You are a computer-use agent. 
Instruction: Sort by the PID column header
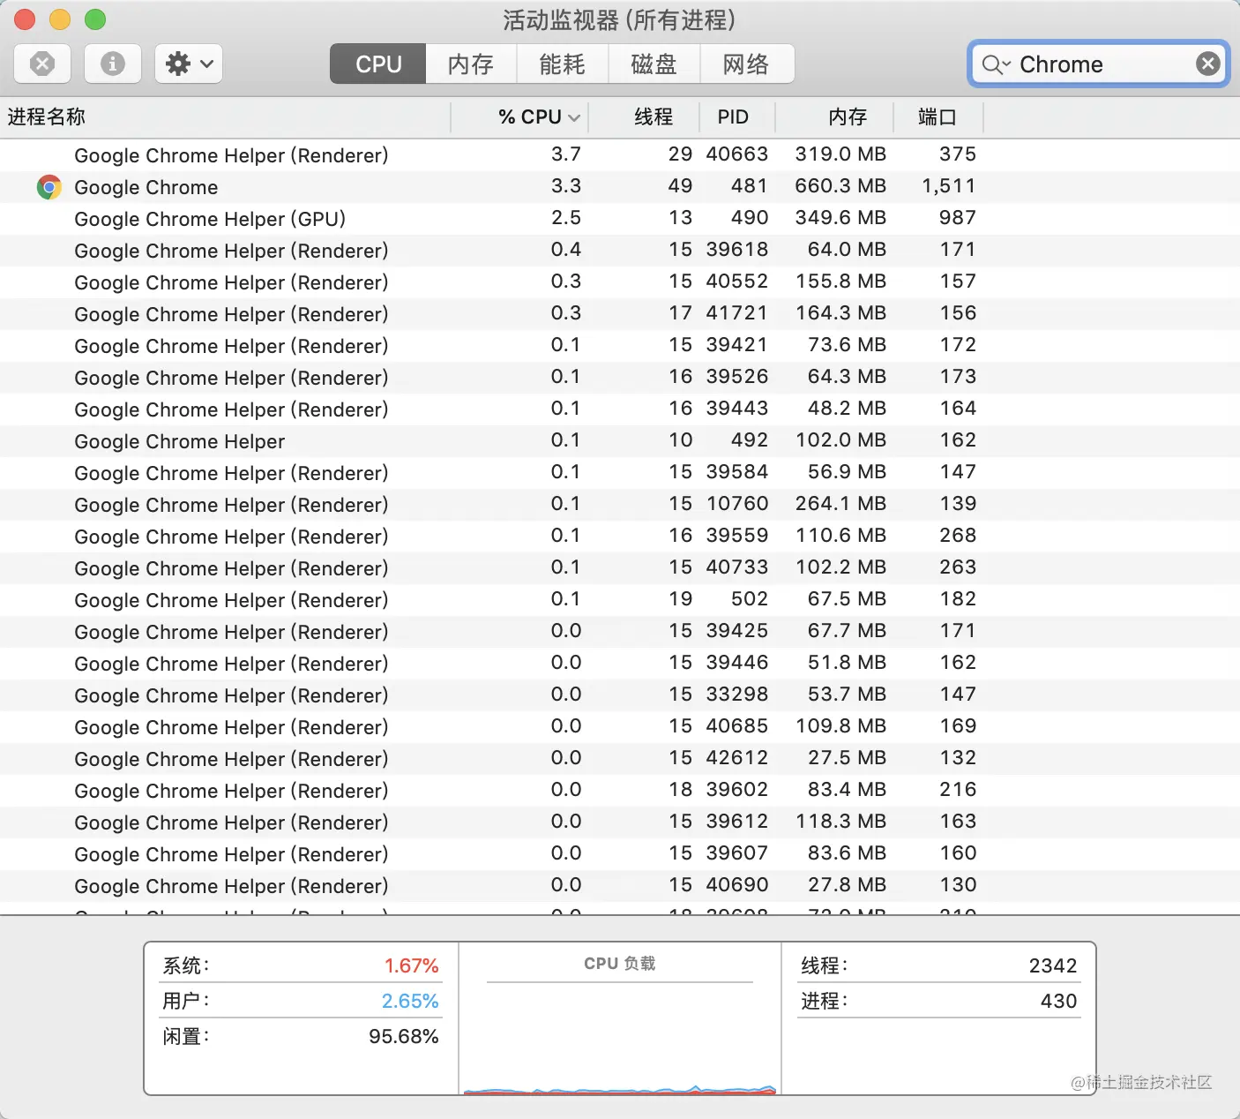click(x=737, y=116)
